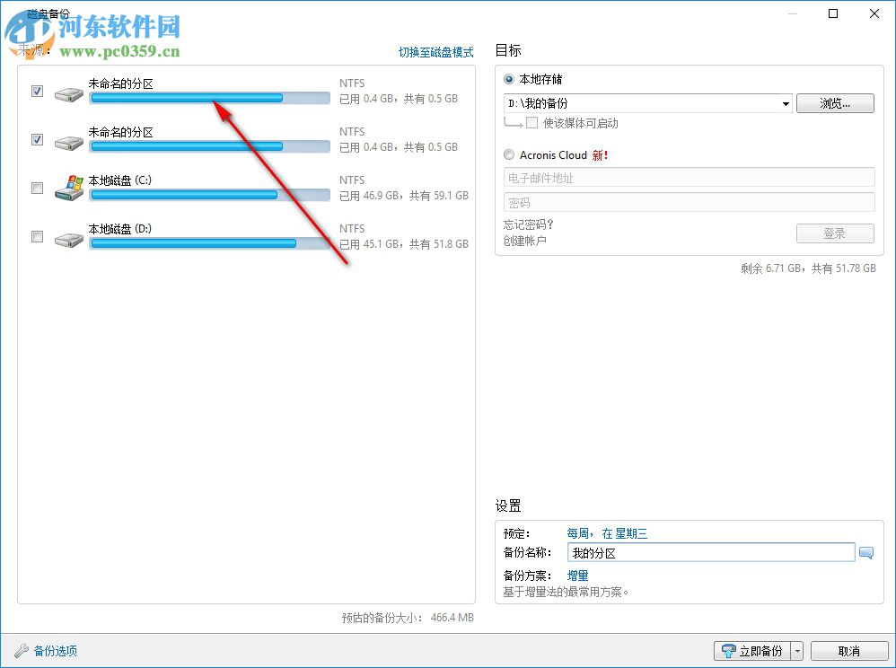Click the disk icon for second 未命名的分区
Screen dimensions: 896x668
tap(67, 142)
